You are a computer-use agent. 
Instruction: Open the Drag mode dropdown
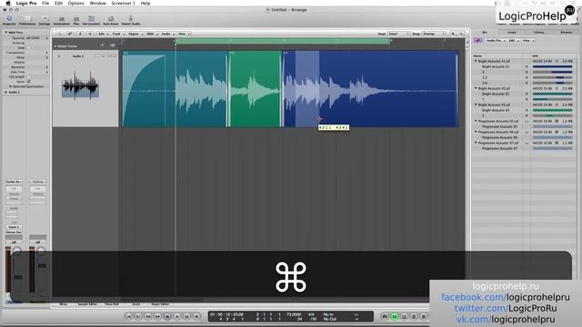click(433, 34)
